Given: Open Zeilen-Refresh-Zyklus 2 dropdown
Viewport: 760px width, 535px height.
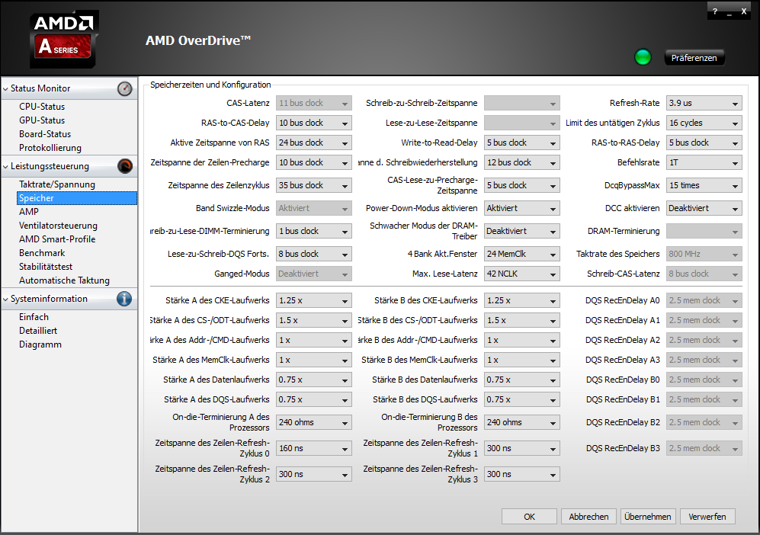Looking at the screenshot, I should pos(313,475).
